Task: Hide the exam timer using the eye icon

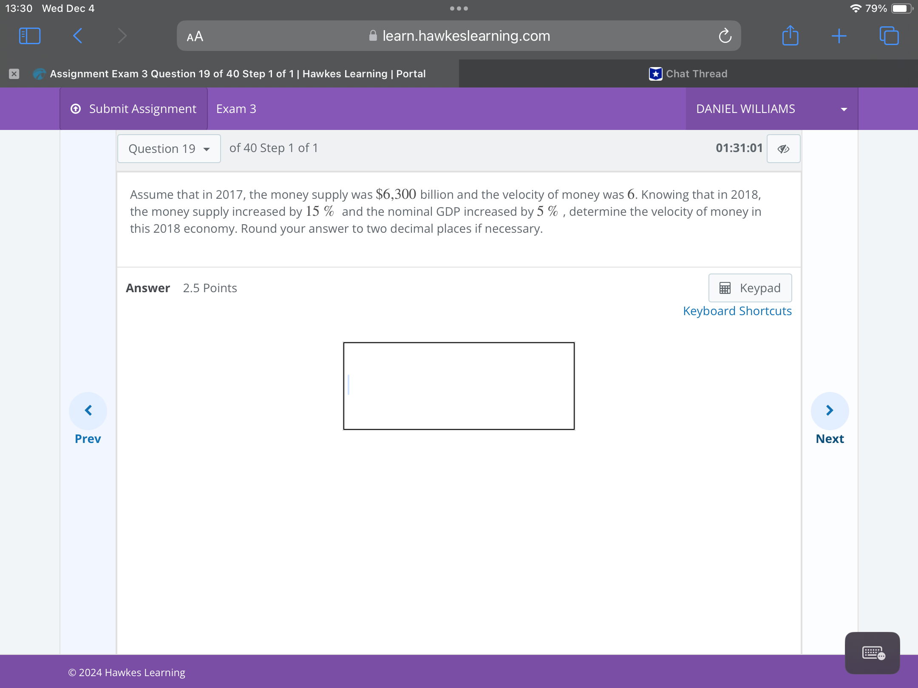Action: pos(783,149)
